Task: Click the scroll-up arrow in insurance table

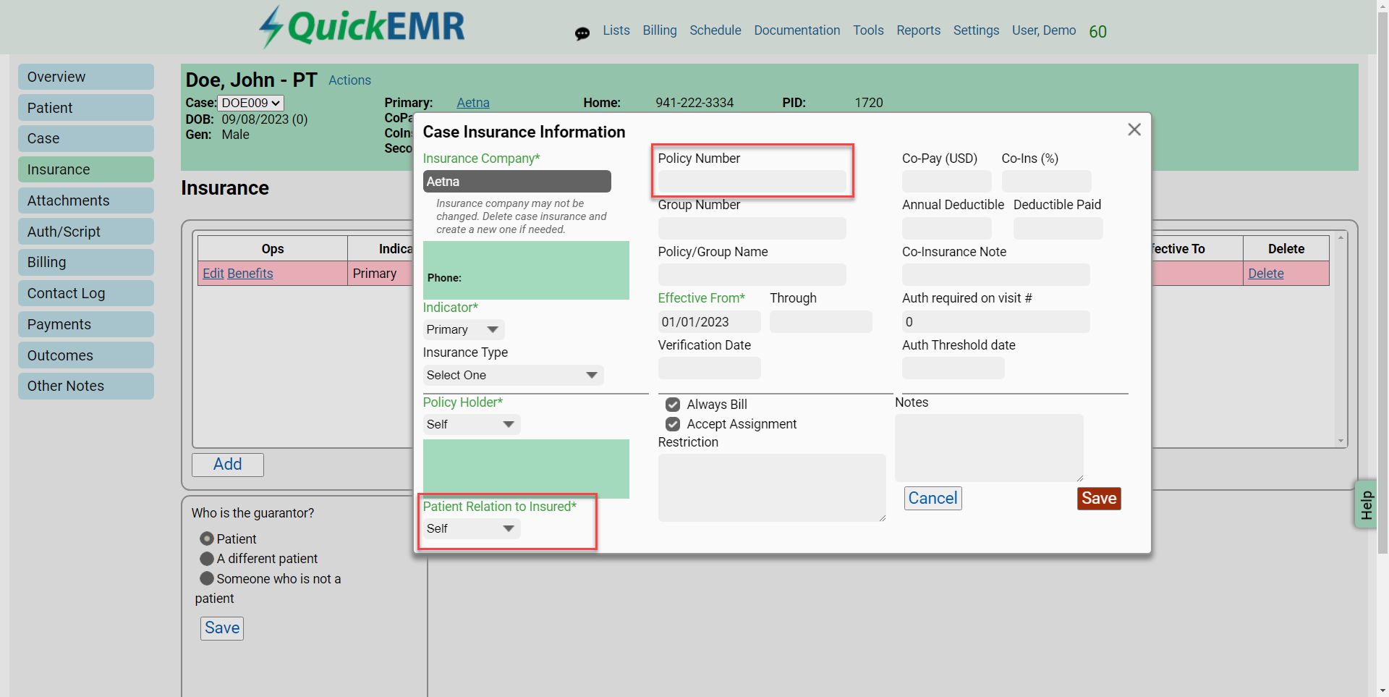Action: [x=1341, y=238]
